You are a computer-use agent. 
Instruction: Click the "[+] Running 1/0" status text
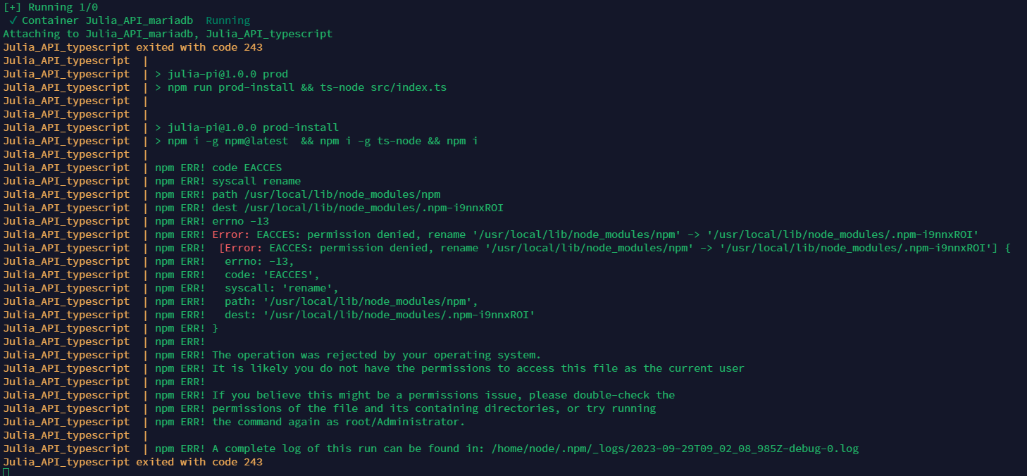point(50,7)
